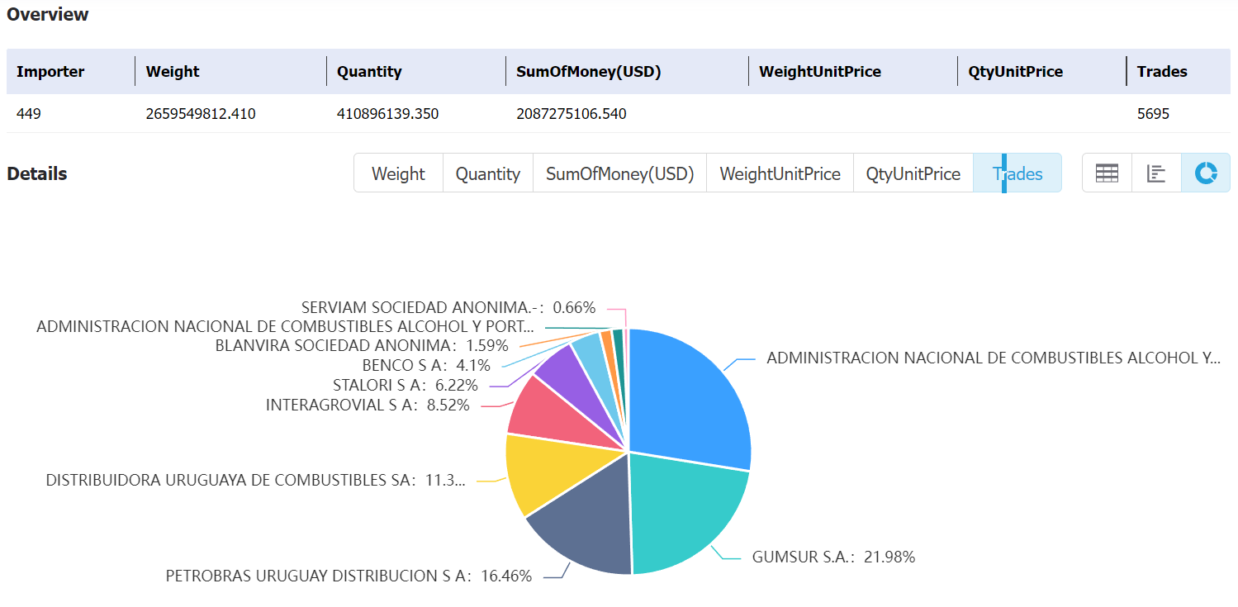Select trades value 5695
This screenshot has width=1238, height=607.
[1153, 114]
